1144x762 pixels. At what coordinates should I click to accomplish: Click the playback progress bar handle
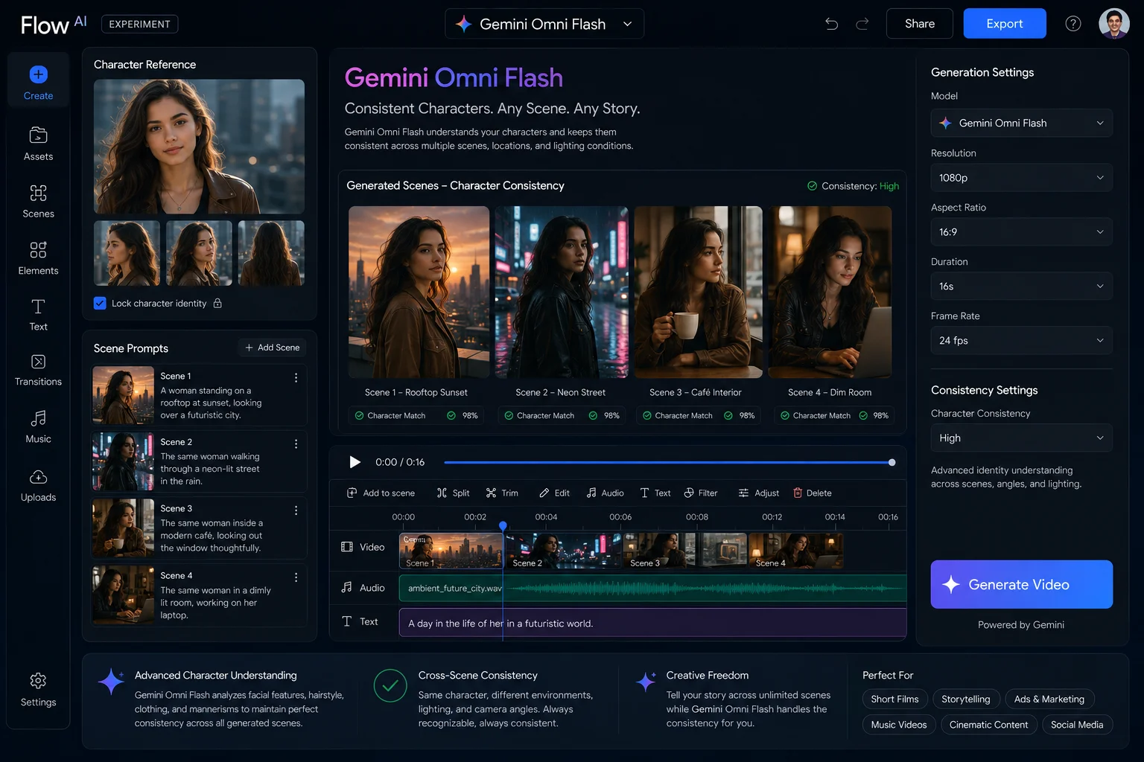[892, 462]
